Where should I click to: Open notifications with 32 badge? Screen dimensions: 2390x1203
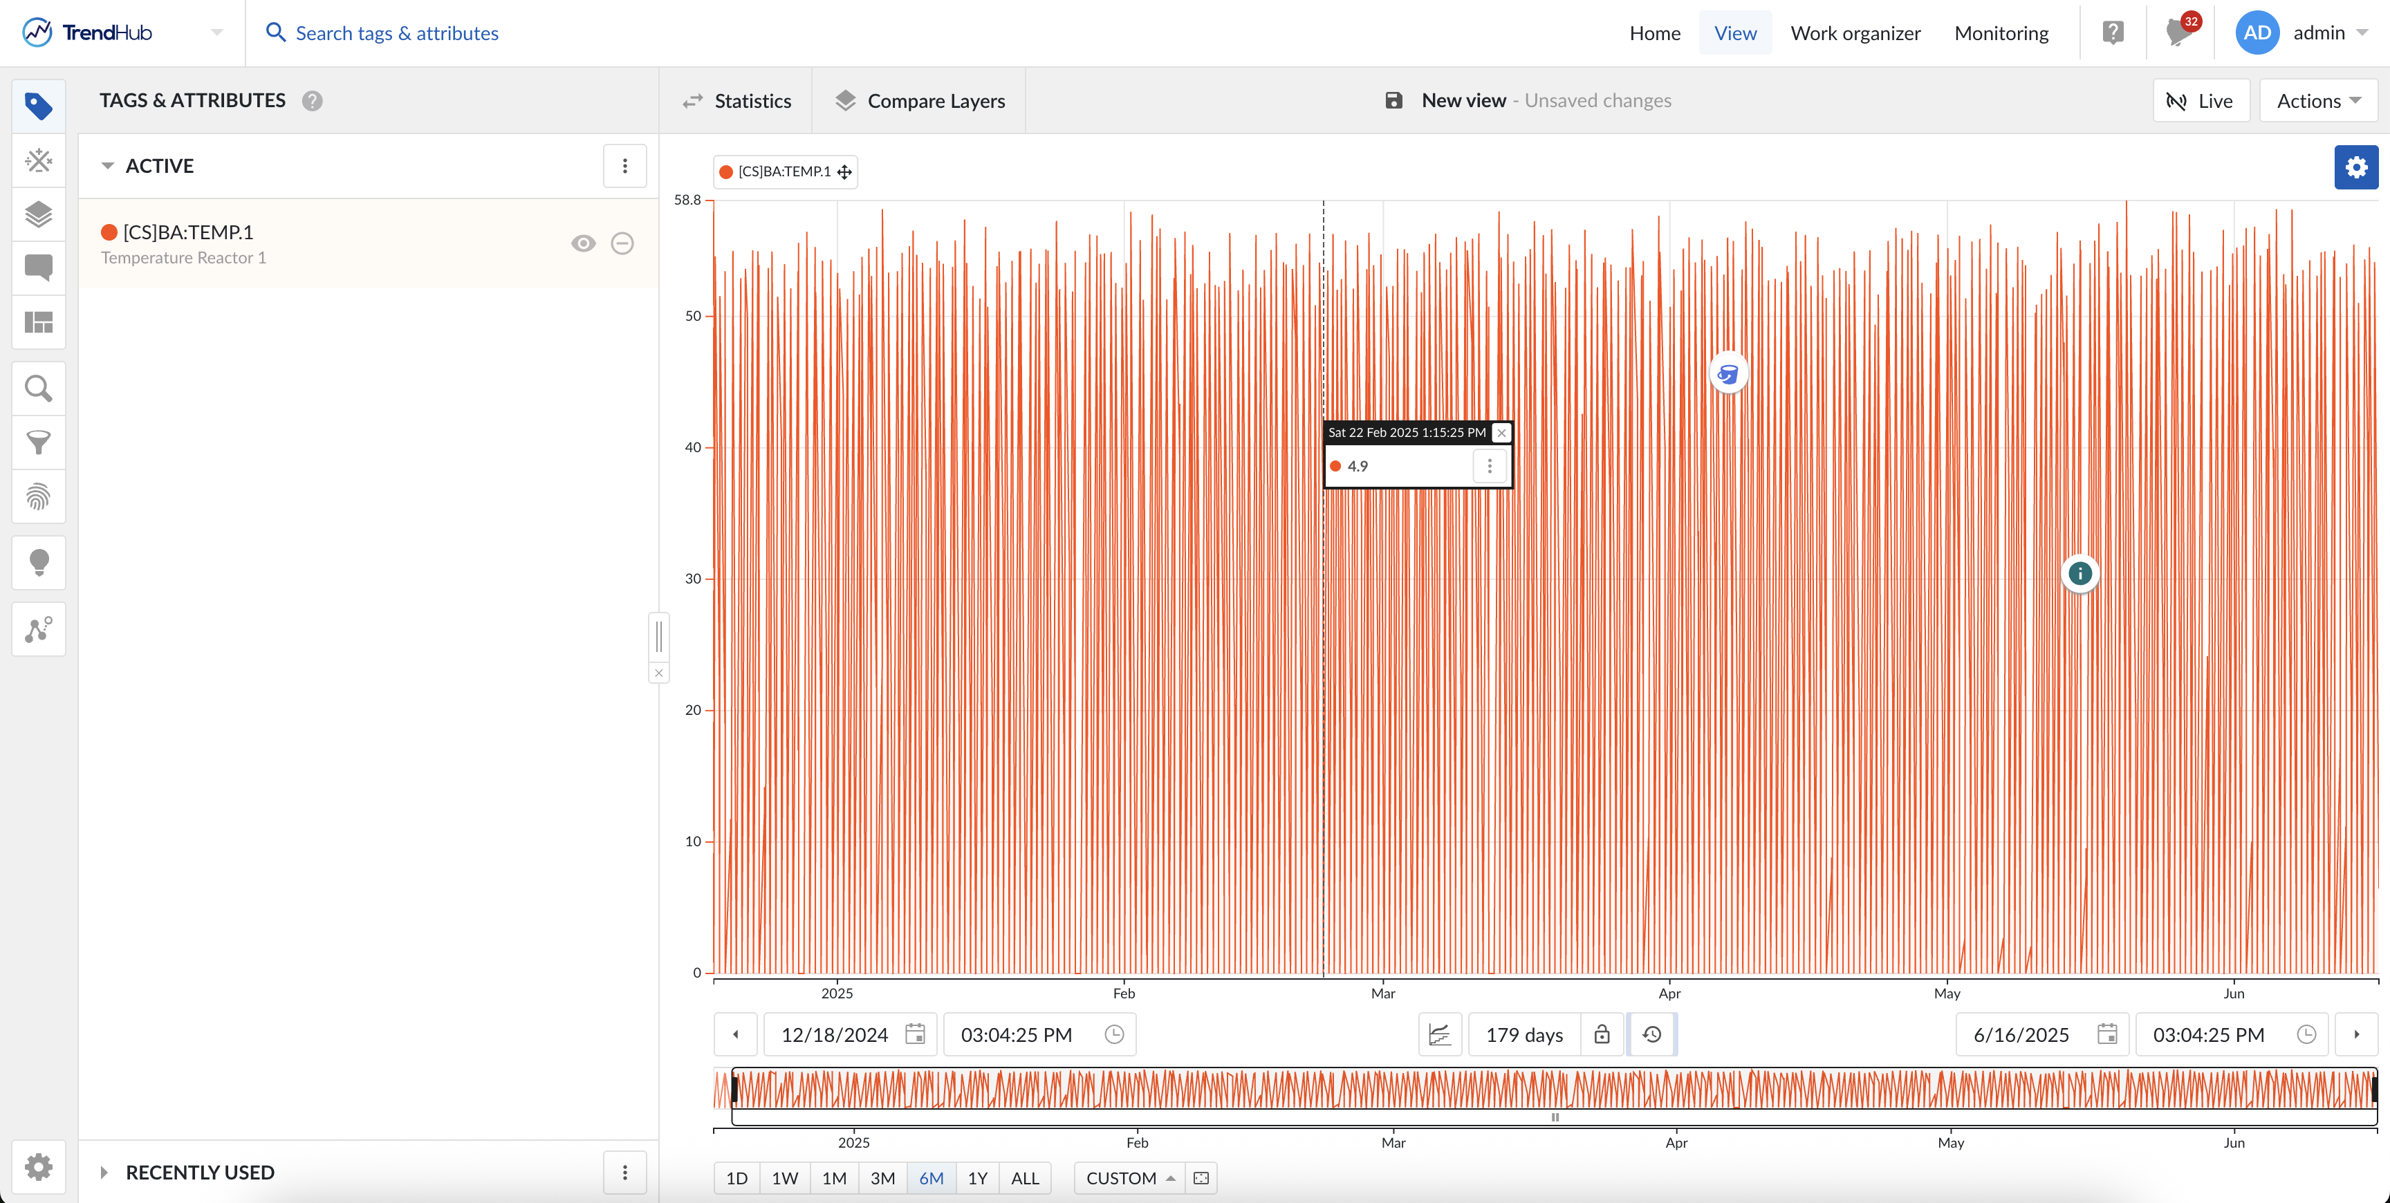2178,32
